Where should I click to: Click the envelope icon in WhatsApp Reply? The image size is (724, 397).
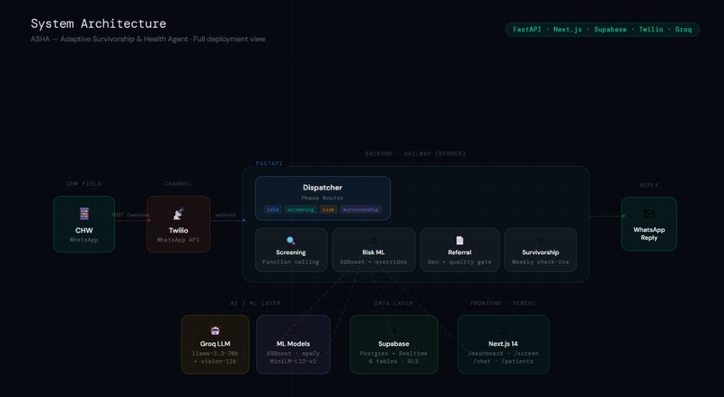[x=649, y=214]
